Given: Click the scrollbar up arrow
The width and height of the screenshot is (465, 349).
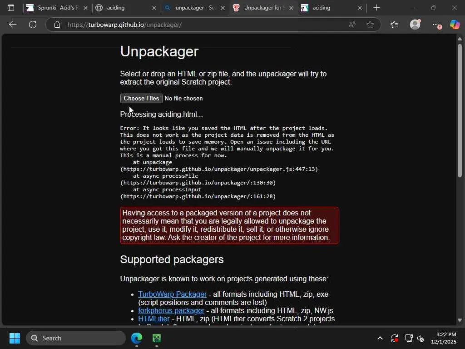Looking at the screenshot, I should [460, 39].
